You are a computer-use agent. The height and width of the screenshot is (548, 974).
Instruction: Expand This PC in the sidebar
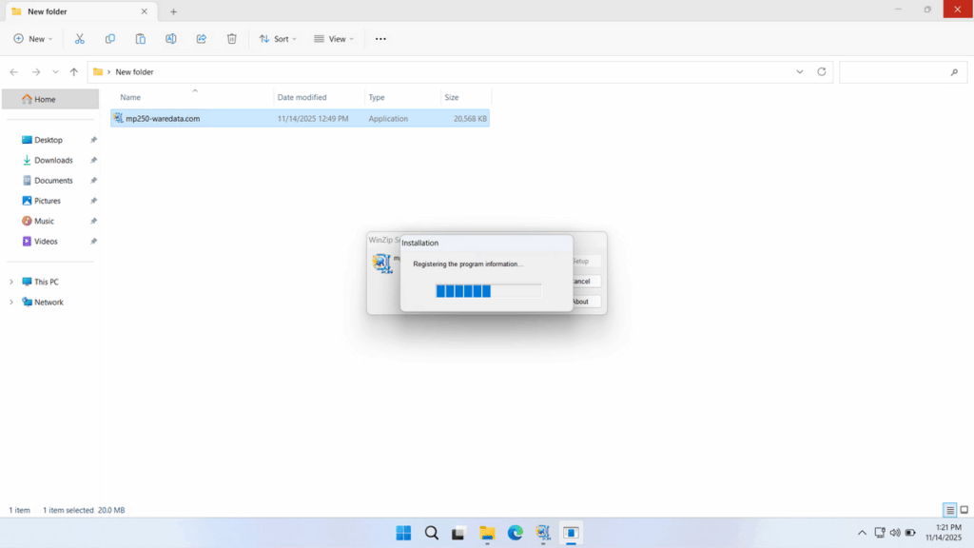pos(11,281)
